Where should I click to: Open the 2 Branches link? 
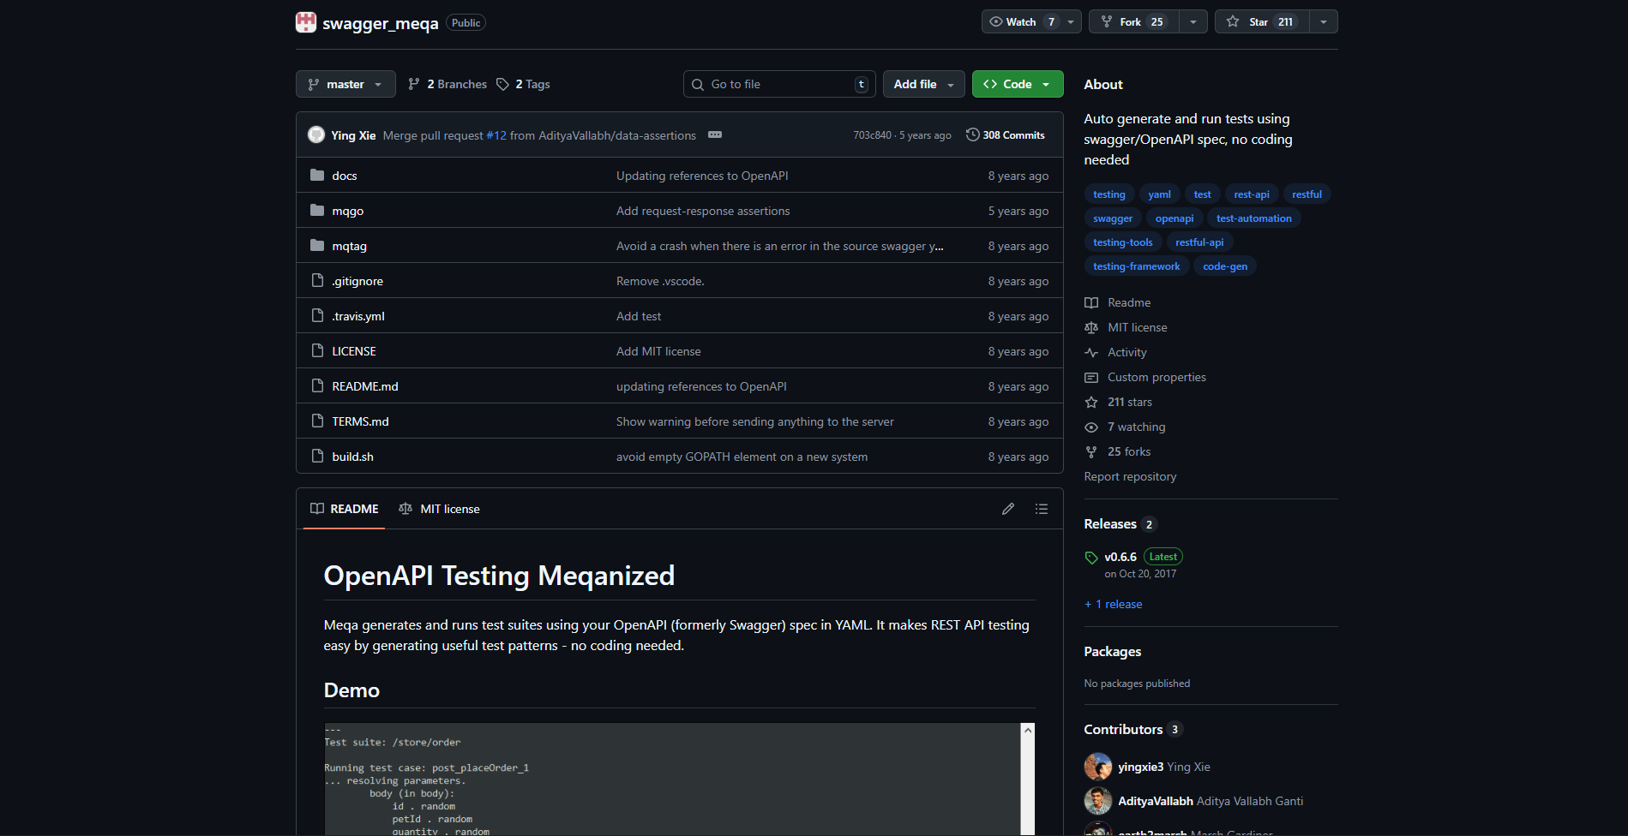448,84
